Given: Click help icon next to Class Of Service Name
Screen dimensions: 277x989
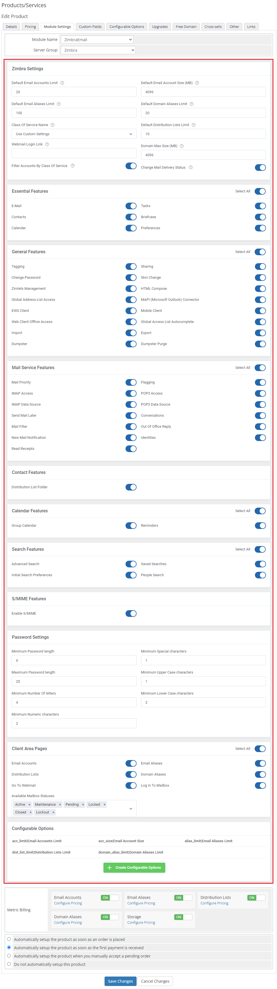Looking at the screenshot, I should tap(52, 125).
